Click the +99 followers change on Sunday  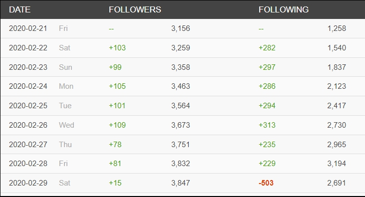click(x=115, y=67)
